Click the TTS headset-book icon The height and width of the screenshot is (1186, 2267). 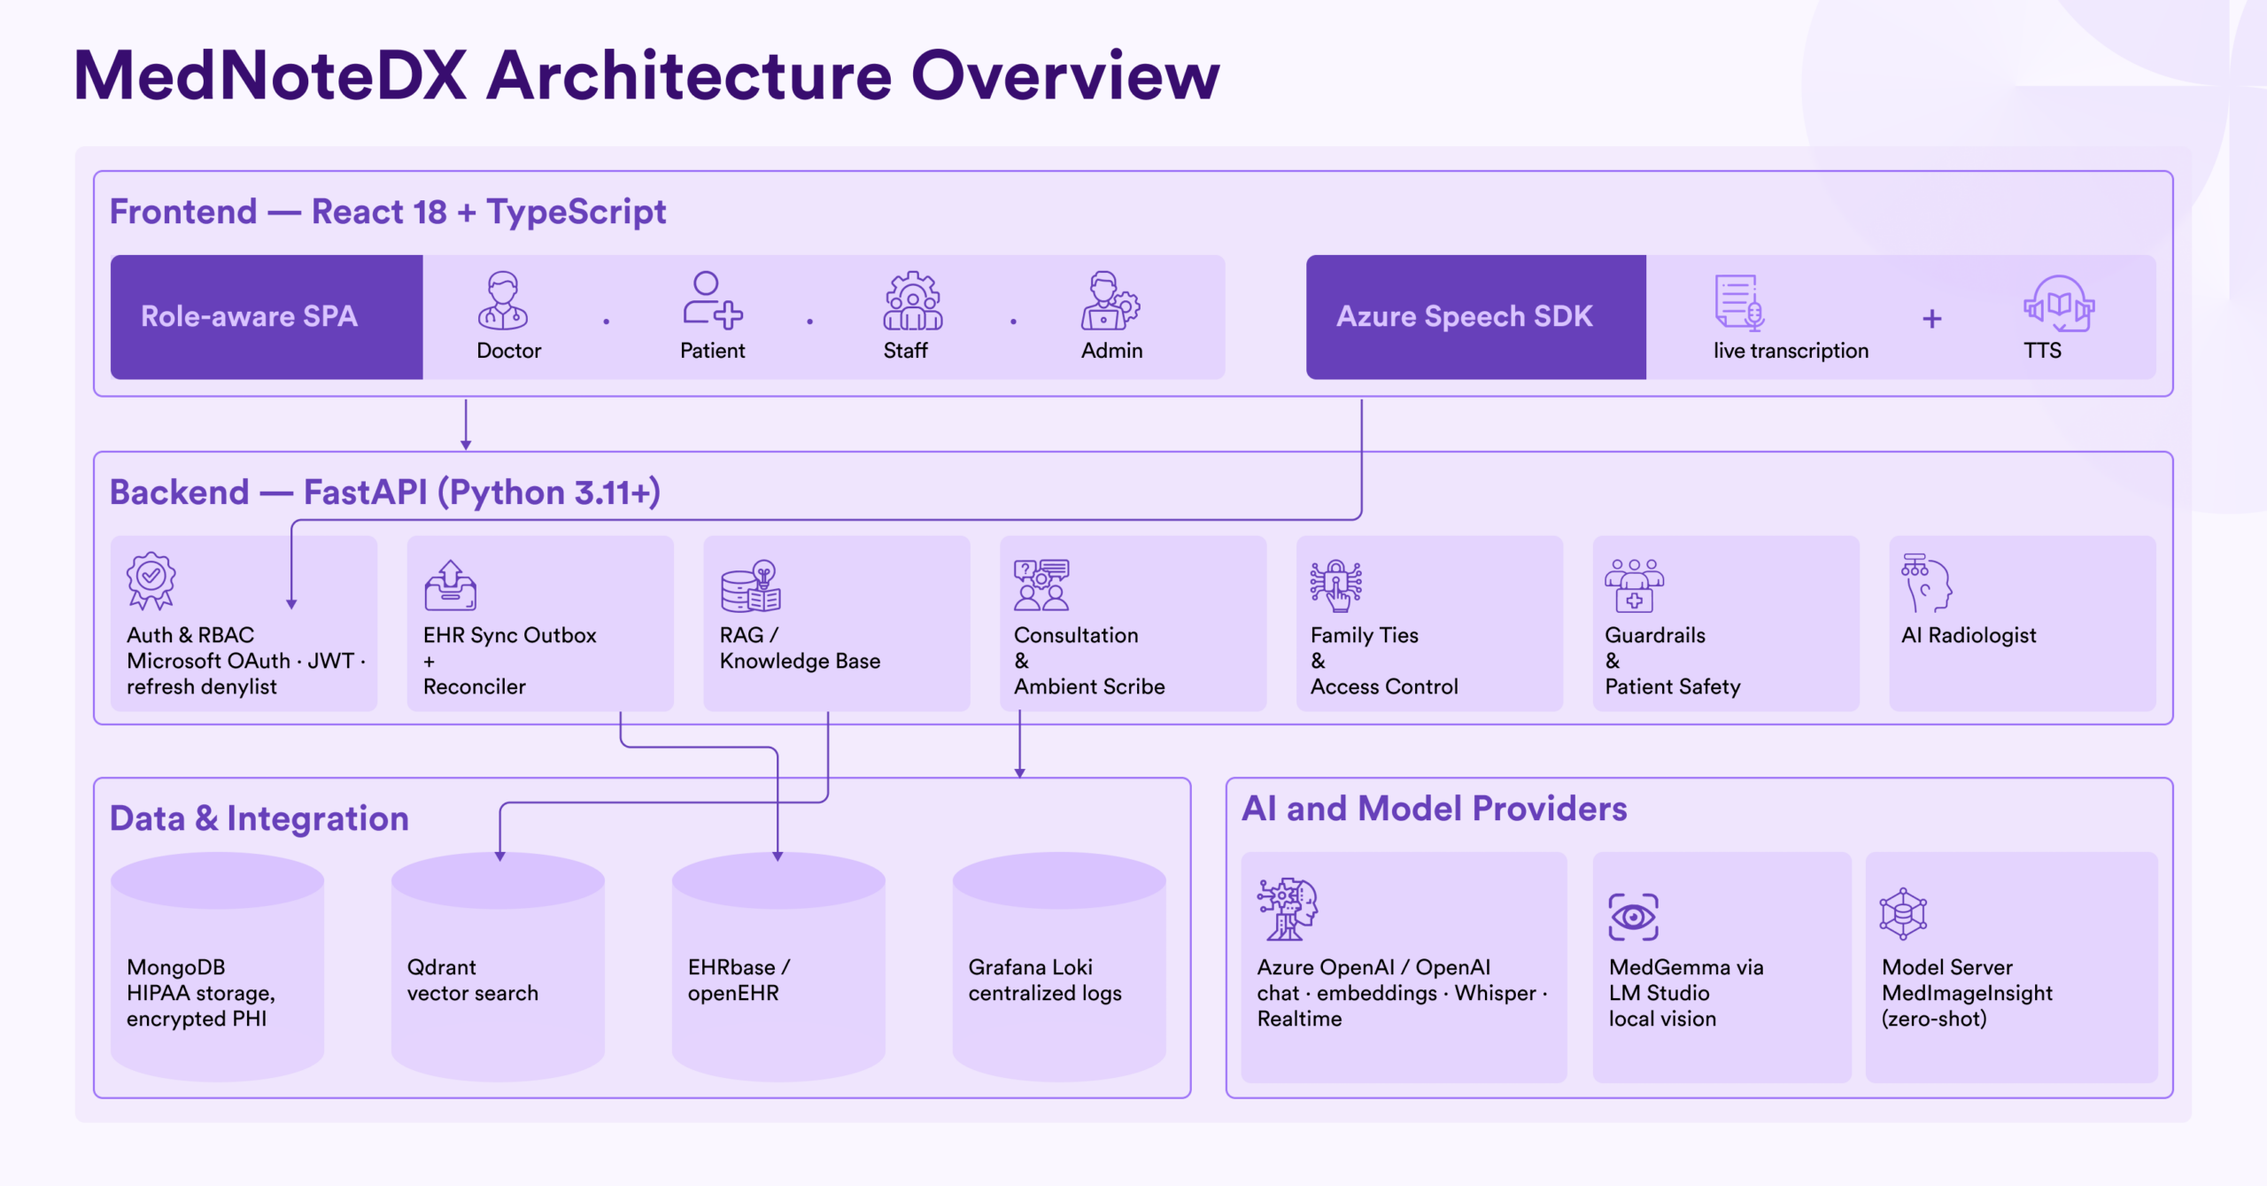click(2059, 304)
